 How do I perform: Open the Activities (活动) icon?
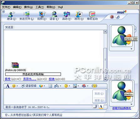pos(67,14)
